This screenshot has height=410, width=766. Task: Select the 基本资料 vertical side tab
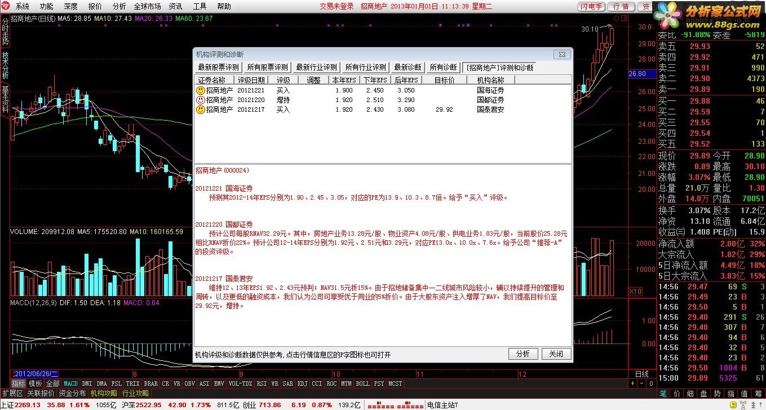5,100
